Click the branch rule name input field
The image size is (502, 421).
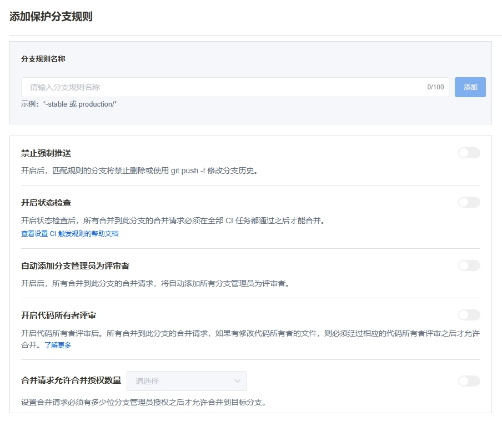[x=235, y=87]
